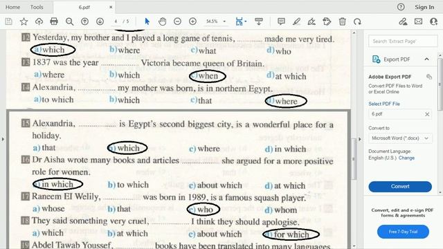The image size is (443, 249).
Task: Click the stamp tag icon
Action: (327, 21)
